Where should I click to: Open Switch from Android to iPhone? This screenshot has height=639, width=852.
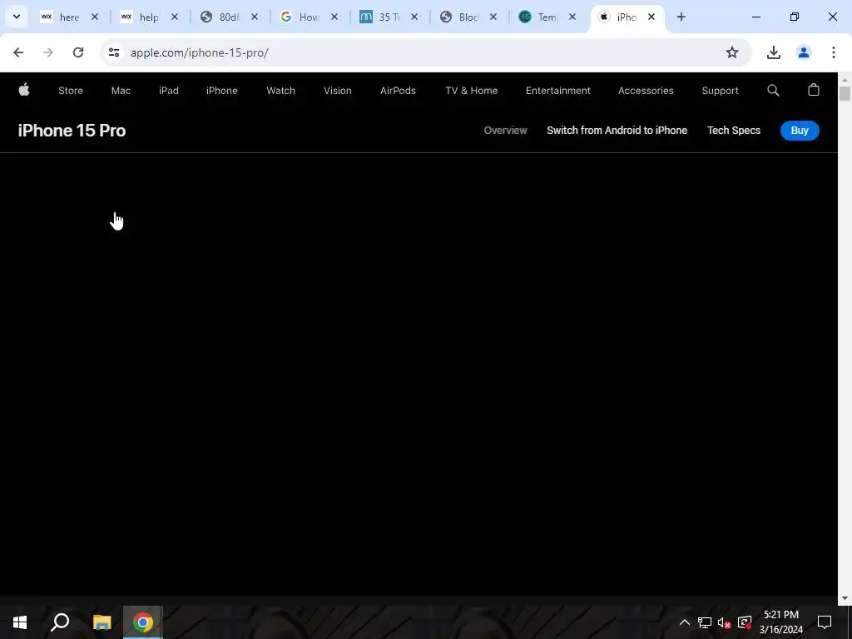click(x=617, y=131)
